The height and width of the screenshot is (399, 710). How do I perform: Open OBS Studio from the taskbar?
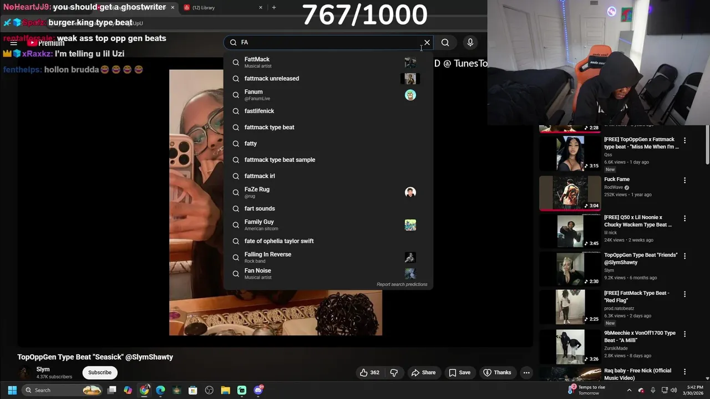pos(209,390)
